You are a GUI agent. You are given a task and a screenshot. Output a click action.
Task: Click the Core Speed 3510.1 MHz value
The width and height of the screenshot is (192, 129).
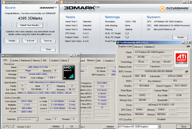[27, 101]
